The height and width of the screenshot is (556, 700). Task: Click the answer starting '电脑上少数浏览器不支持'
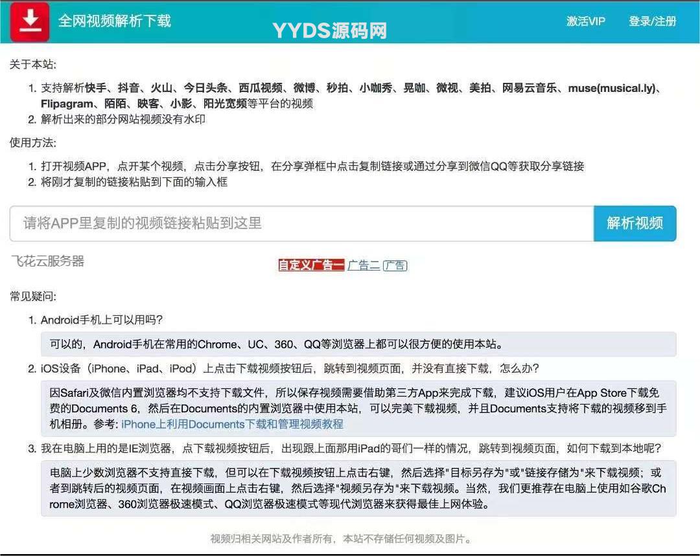(358, 488)
